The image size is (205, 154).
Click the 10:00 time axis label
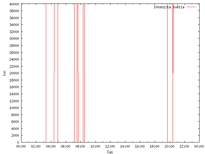click(x=95, y=146)
